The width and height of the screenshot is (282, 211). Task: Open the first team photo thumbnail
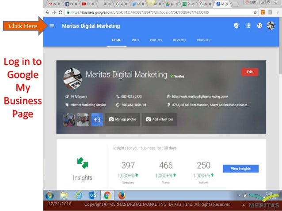[x=69, y=119]
